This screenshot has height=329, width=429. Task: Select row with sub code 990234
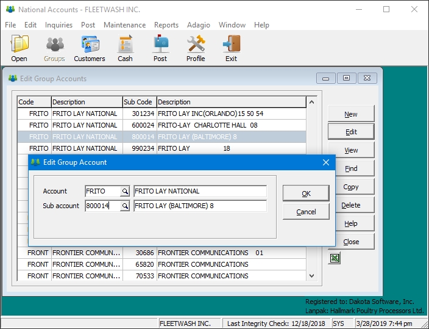coord(161,148)
